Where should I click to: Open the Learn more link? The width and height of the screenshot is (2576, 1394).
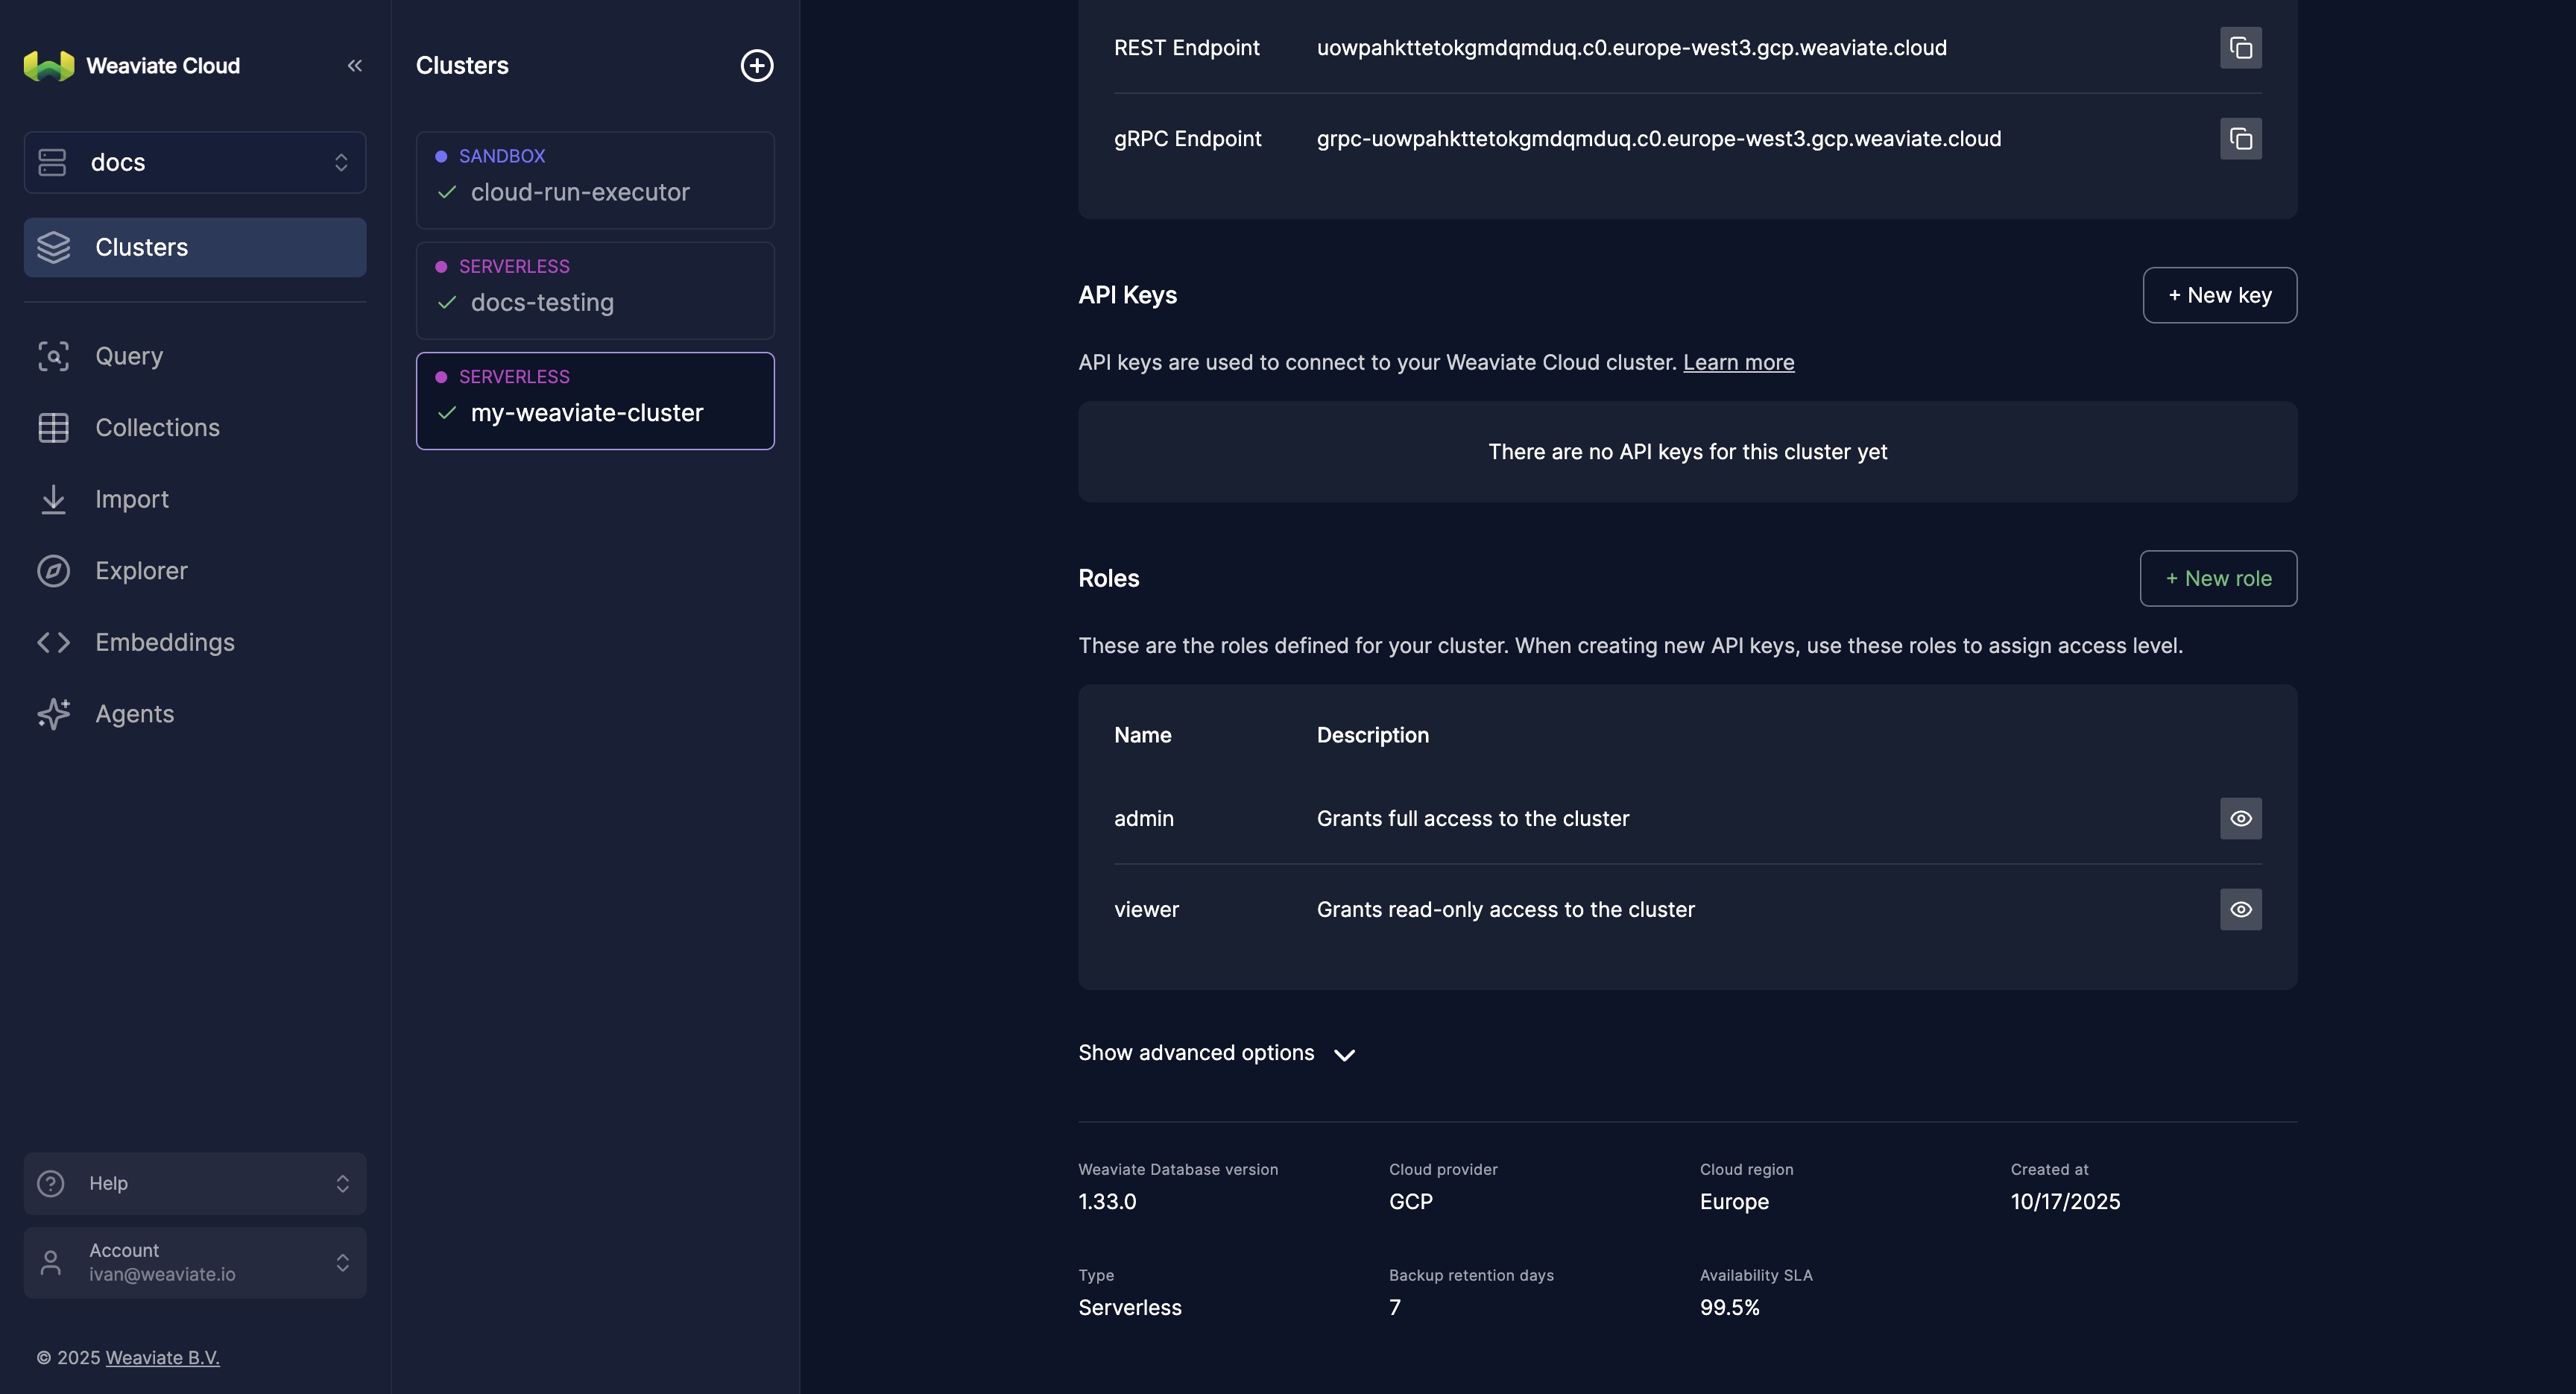pos(1738,363)
